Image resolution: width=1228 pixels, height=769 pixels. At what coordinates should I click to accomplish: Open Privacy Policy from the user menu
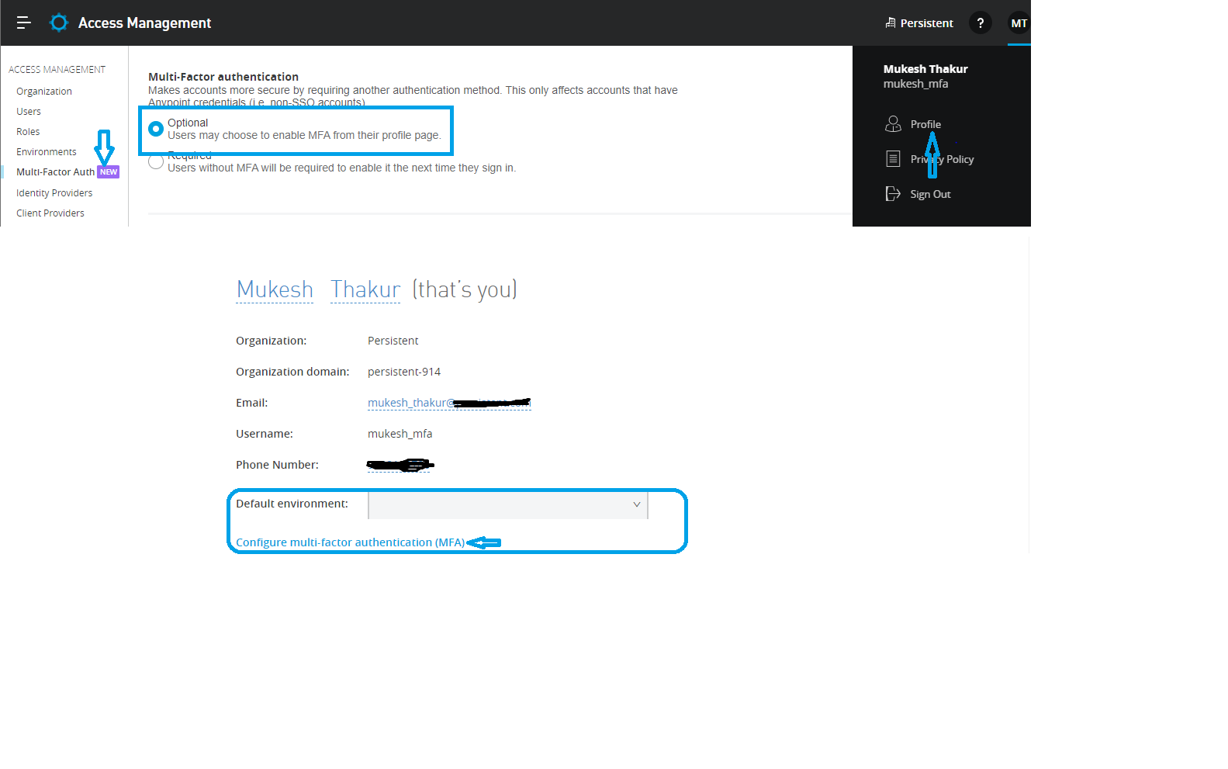pos(942,159)
